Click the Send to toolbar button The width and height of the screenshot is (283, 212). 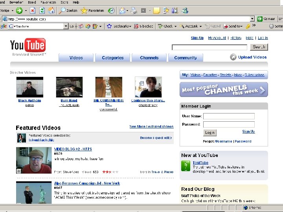(233, 26)
